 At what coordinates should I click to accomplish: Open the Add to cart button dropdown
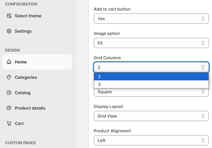pyautogui.click(x=151, y=19)
